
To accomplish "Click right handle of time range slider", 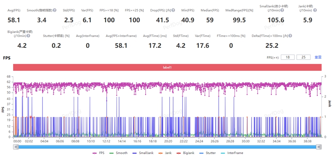I will 319,147.
